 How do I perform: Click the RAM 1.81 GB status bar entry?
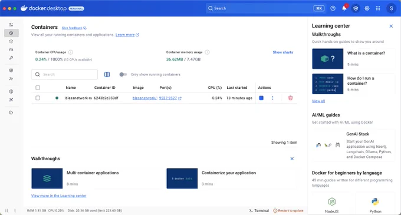[37, 211]
